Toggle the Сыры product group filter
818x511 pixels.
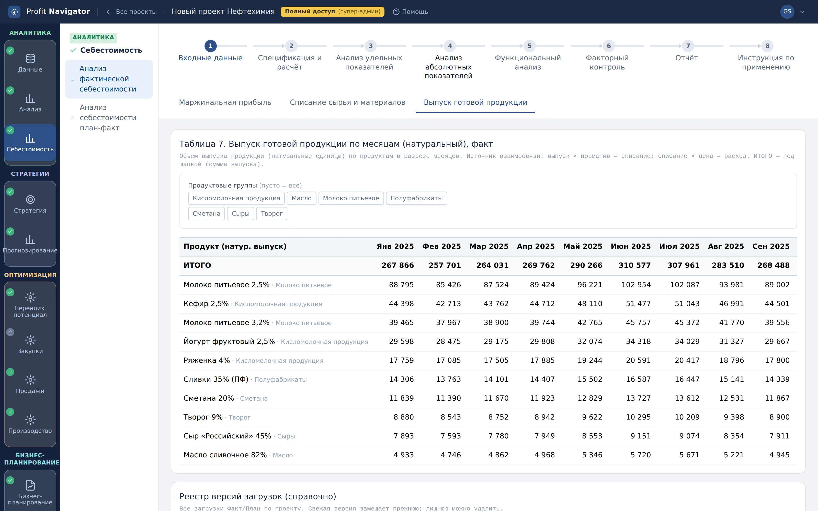coord(240,214)
